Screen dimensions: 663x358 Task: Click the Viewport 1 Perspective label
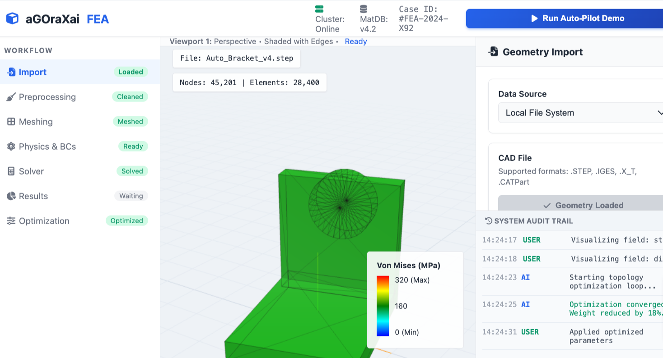pos(213,41)
